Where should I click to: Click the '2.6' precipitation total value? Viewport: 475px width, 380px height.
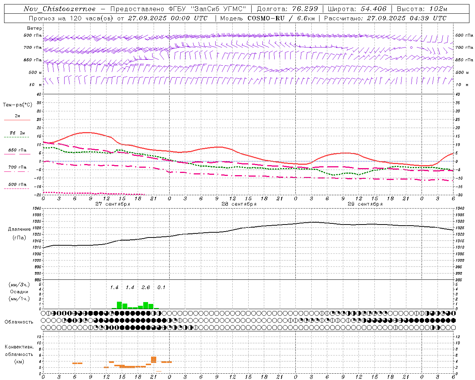(x=146, y=288)
